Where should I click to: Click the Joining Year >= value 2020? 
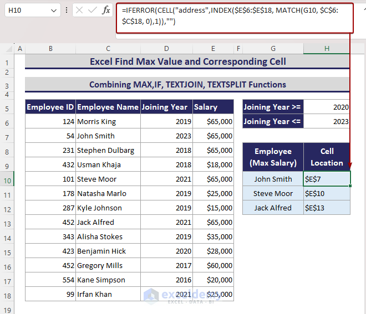tap(327, 107)
